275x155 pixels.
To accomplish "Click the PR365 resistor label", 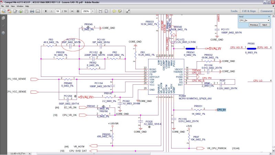I will 251,44.
